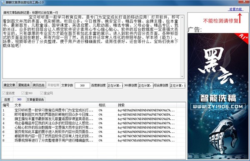
Task: Click the 复制进来 button
Action: [x=24, y=85]
